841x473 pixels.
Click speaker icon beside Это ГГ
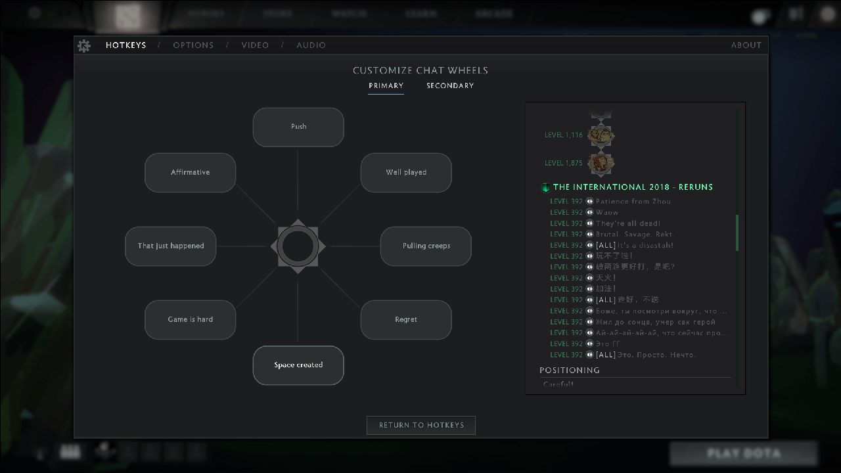(x=589, y=344)
